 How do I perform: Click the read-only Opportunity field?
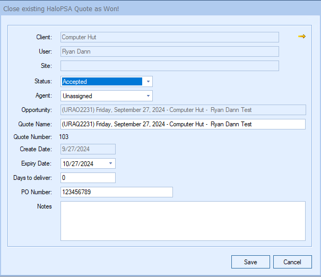pos(183,110)
